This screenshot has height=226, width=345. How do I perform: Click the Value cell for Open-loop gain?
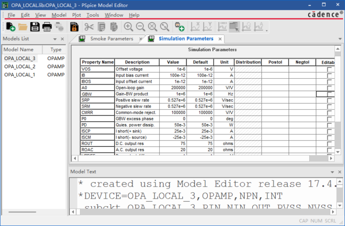coord(173,88)
